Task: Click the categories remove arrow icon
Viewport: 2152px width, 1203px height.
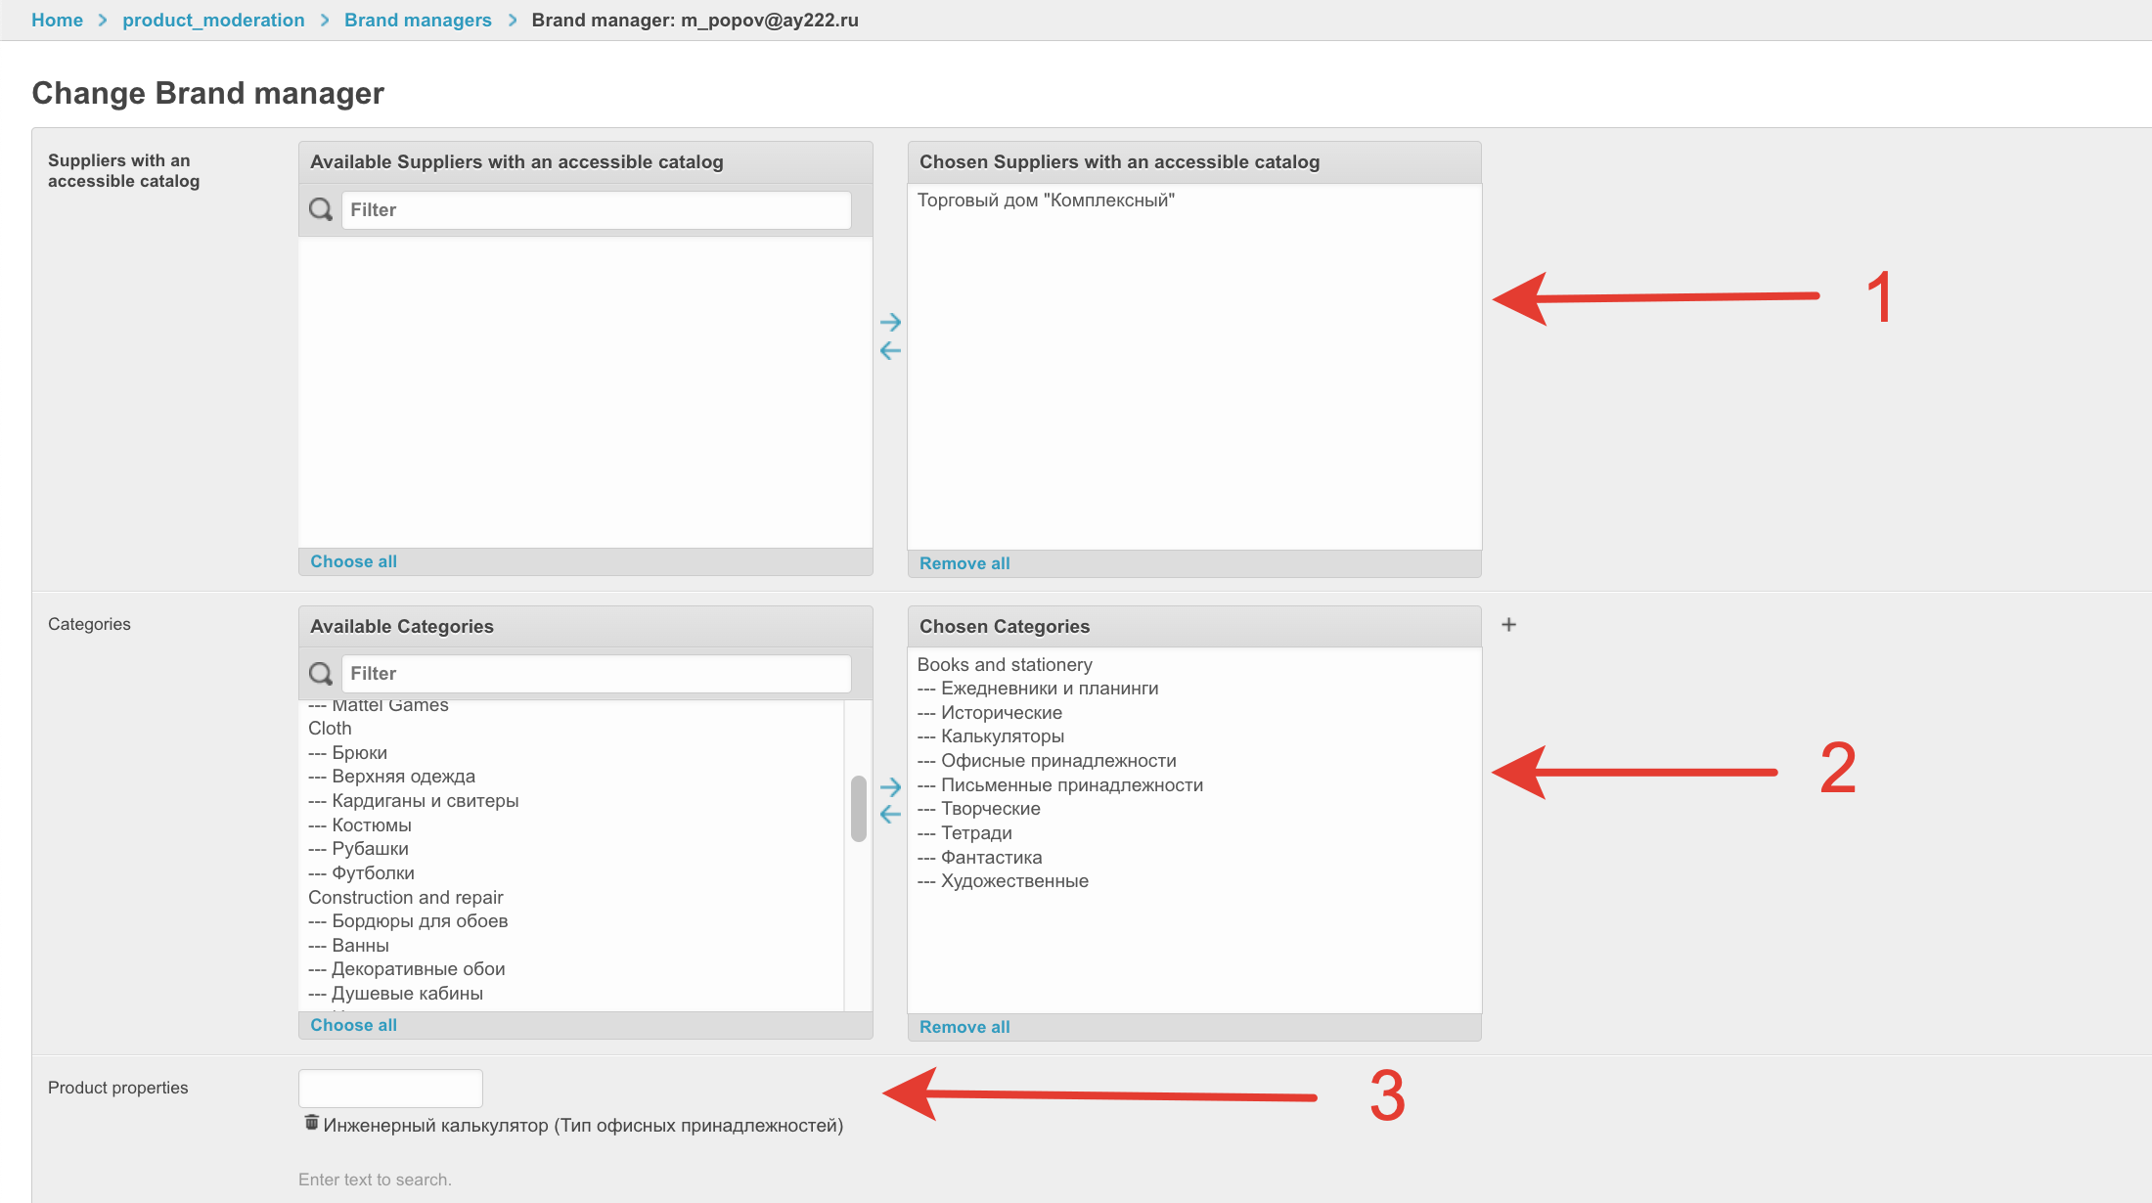Action: pyautogui.click(x=890, y=814)
